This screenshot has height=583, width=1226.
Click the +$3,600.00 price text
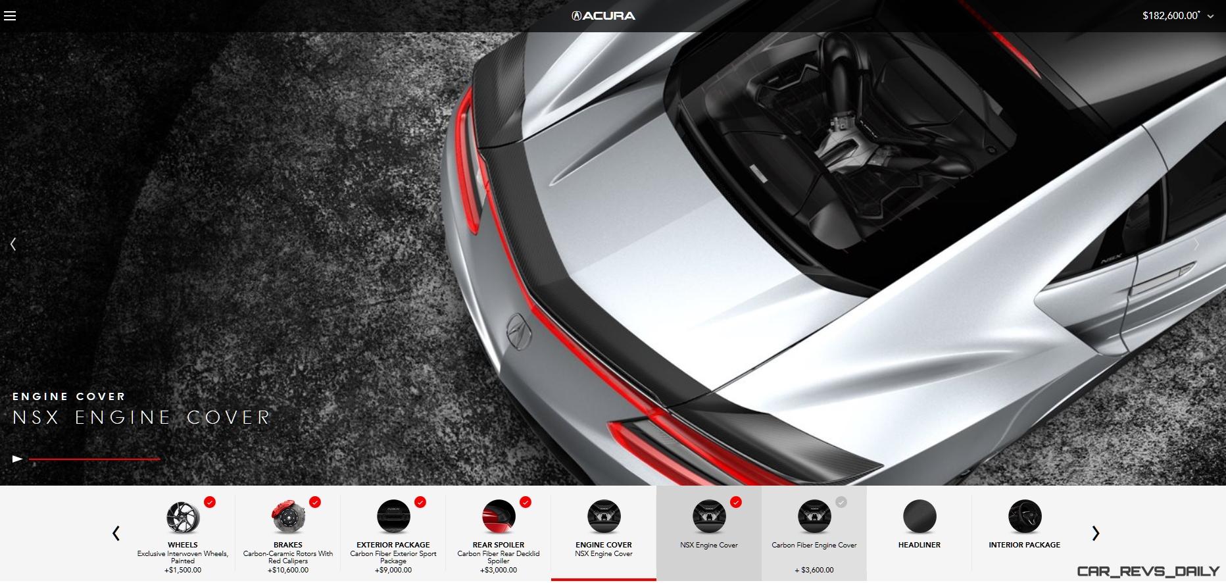click(814, 570)
